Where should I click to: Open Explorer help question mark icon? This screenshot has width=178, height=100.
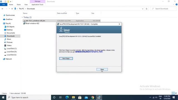tap(177, 4)
